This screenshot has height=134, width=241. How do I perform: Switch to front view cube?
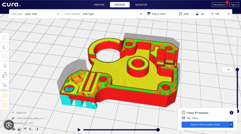pos(19,129)
